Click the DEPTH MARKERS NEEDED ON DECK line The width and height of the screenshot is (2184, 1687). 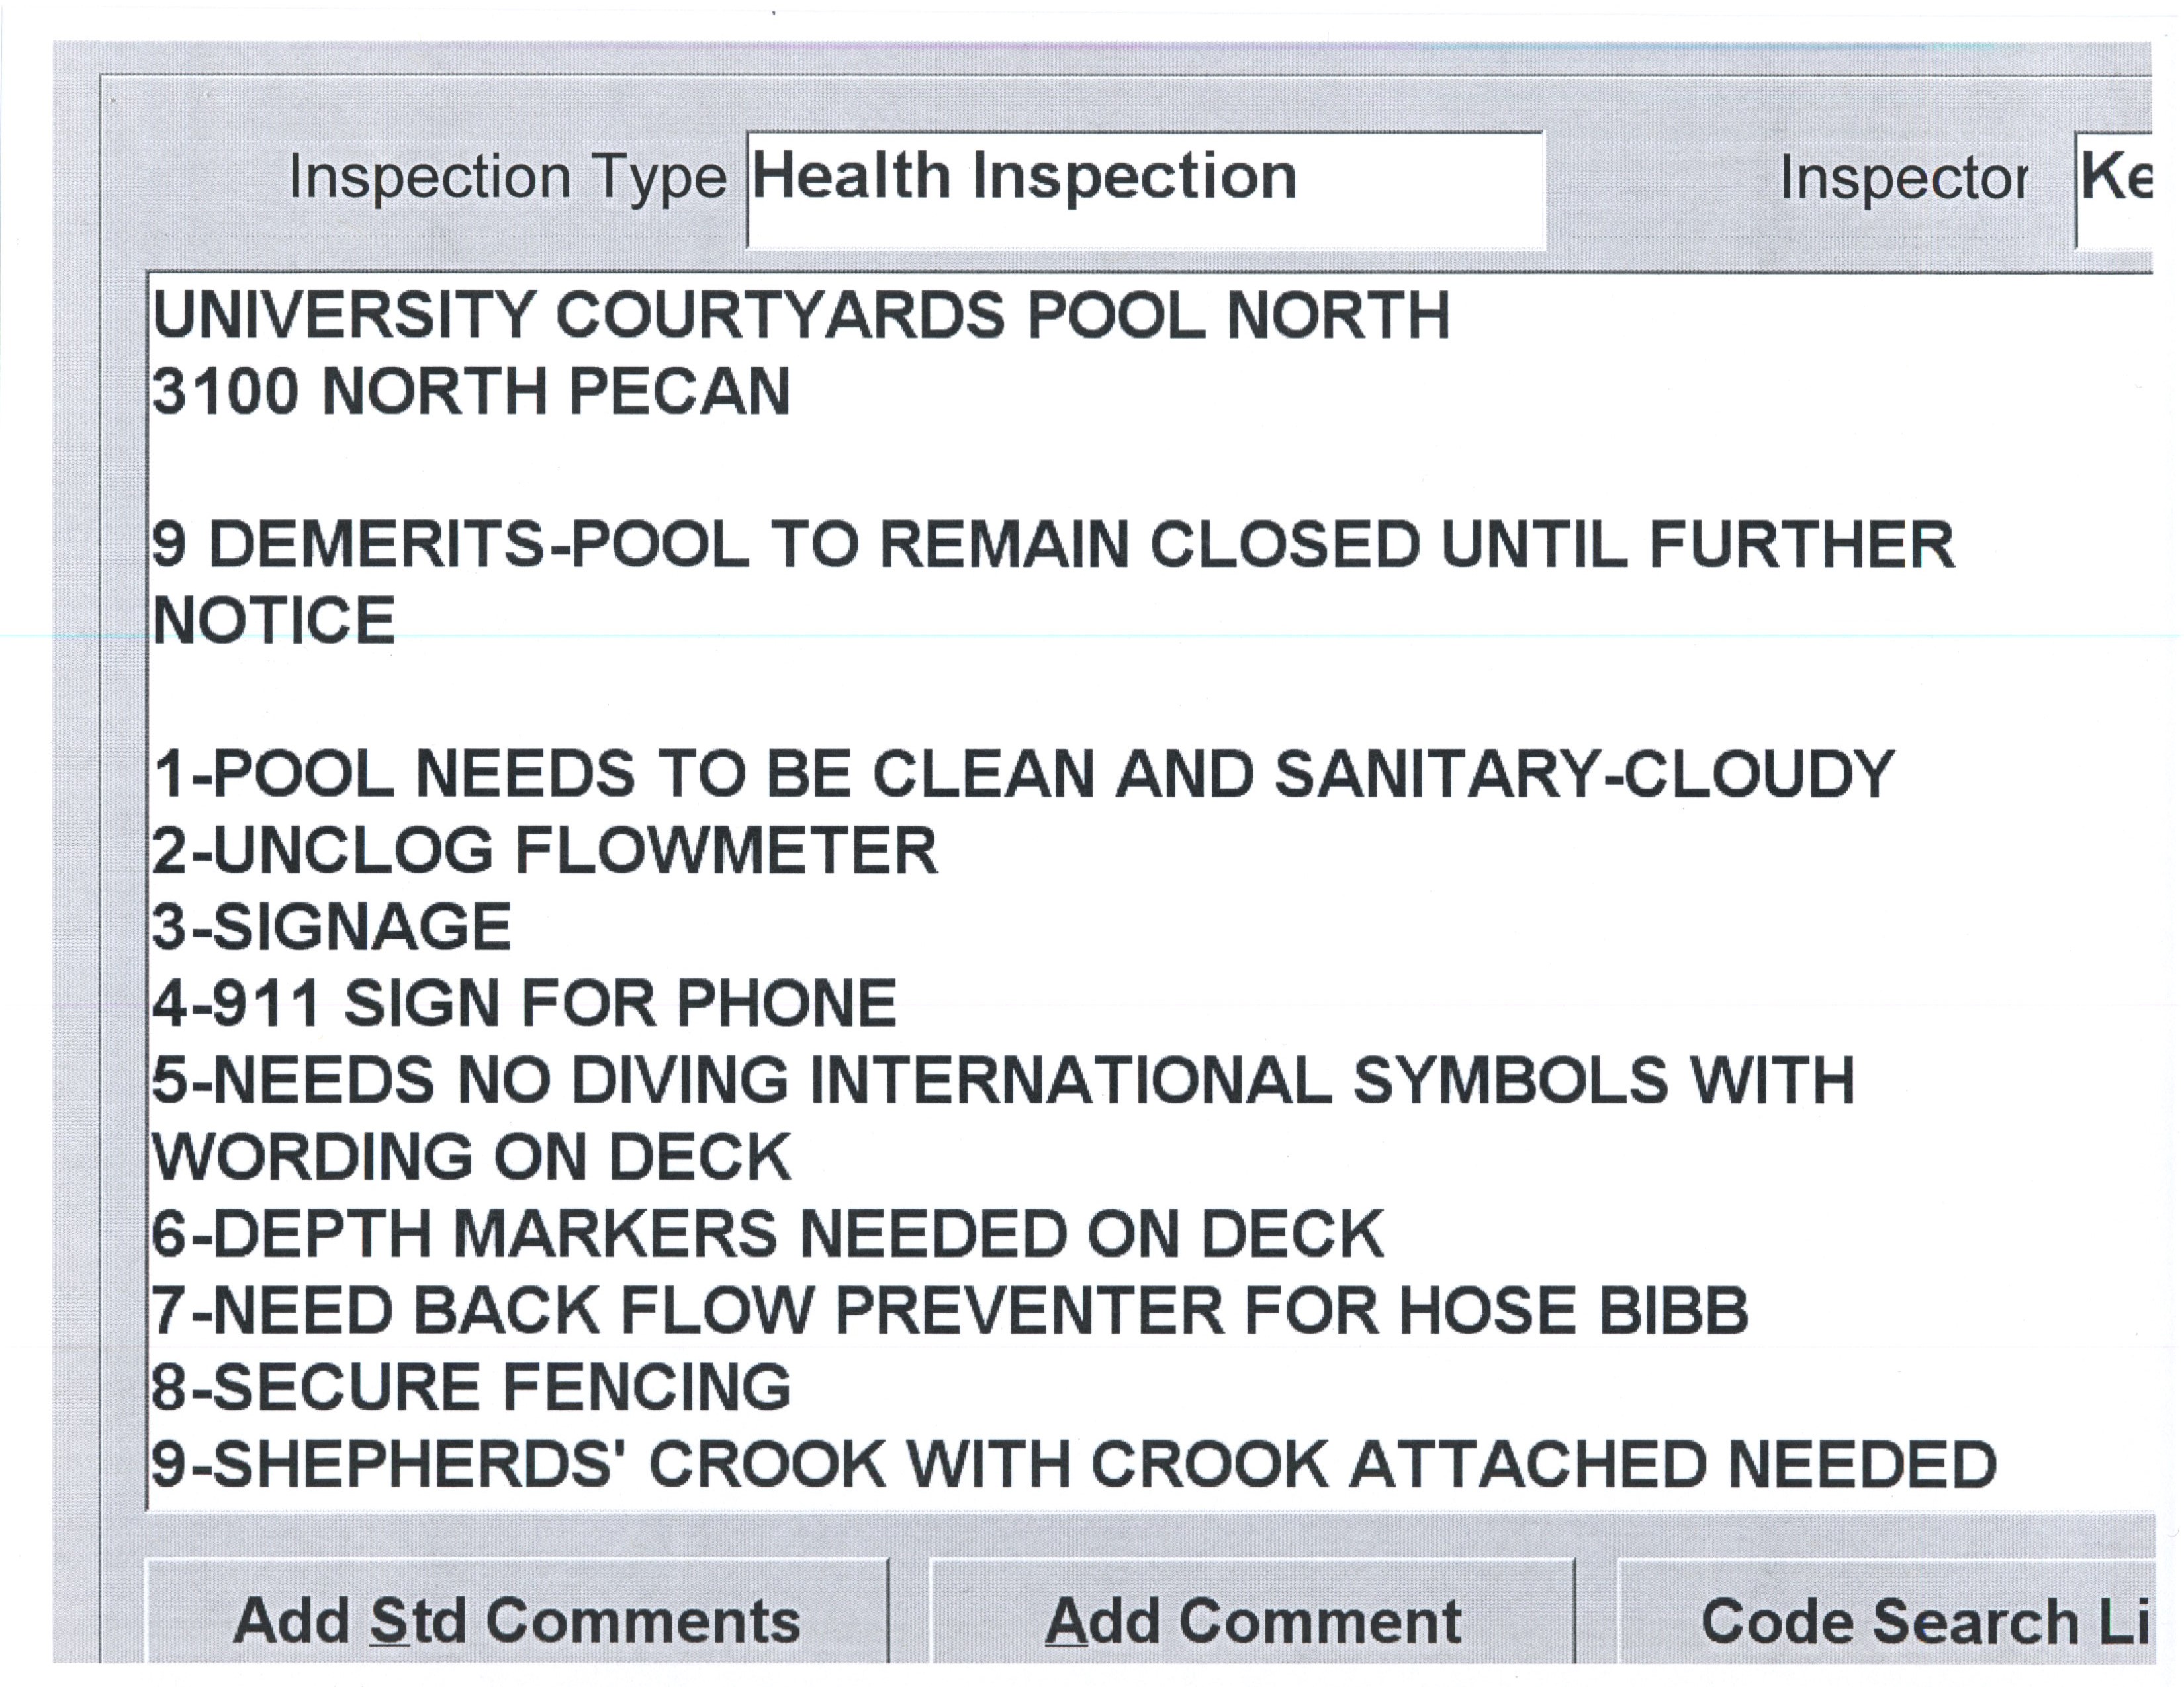click(x=767, y=1234)
